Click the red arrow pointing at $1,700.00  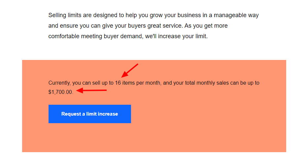coord(91,91)
